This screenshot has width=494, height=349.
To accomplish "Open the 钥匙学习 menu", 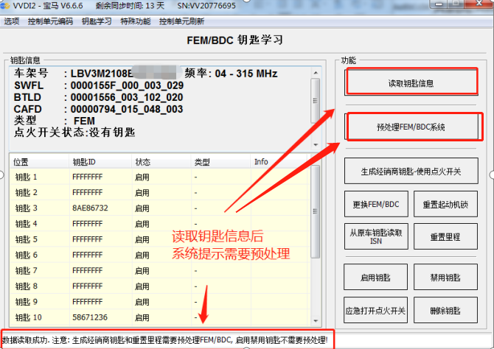I will coord(97,21).
